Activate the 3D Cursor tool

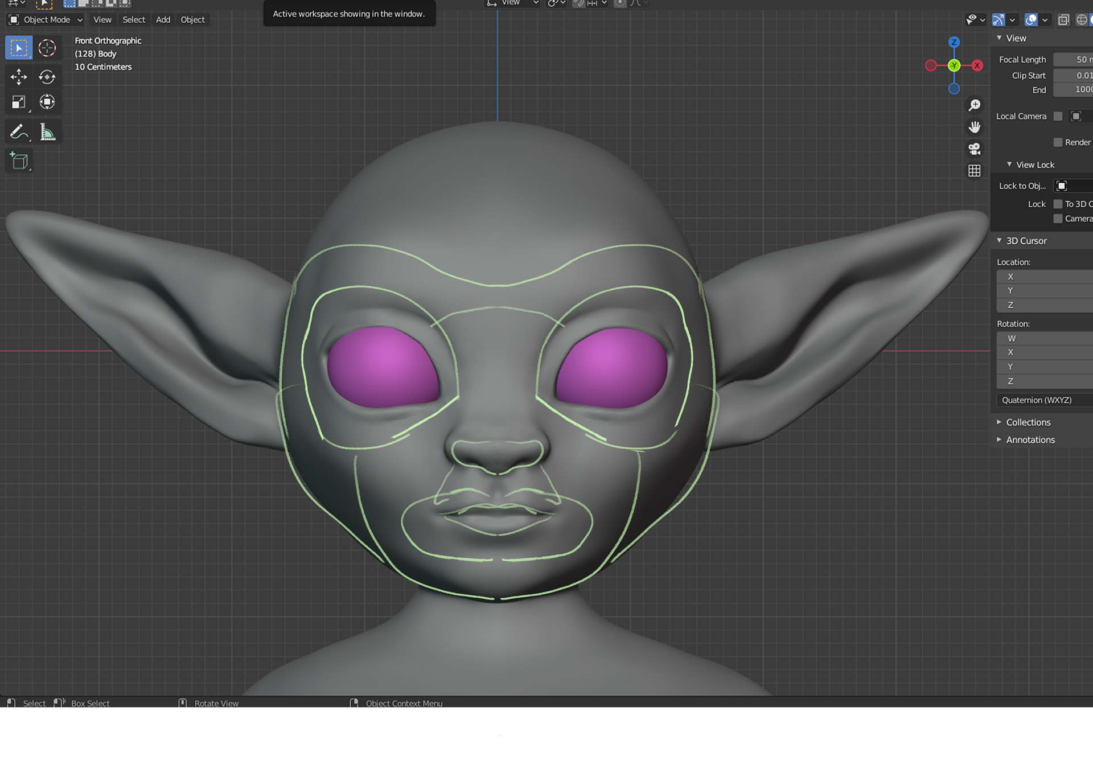(x=47, y=48)
